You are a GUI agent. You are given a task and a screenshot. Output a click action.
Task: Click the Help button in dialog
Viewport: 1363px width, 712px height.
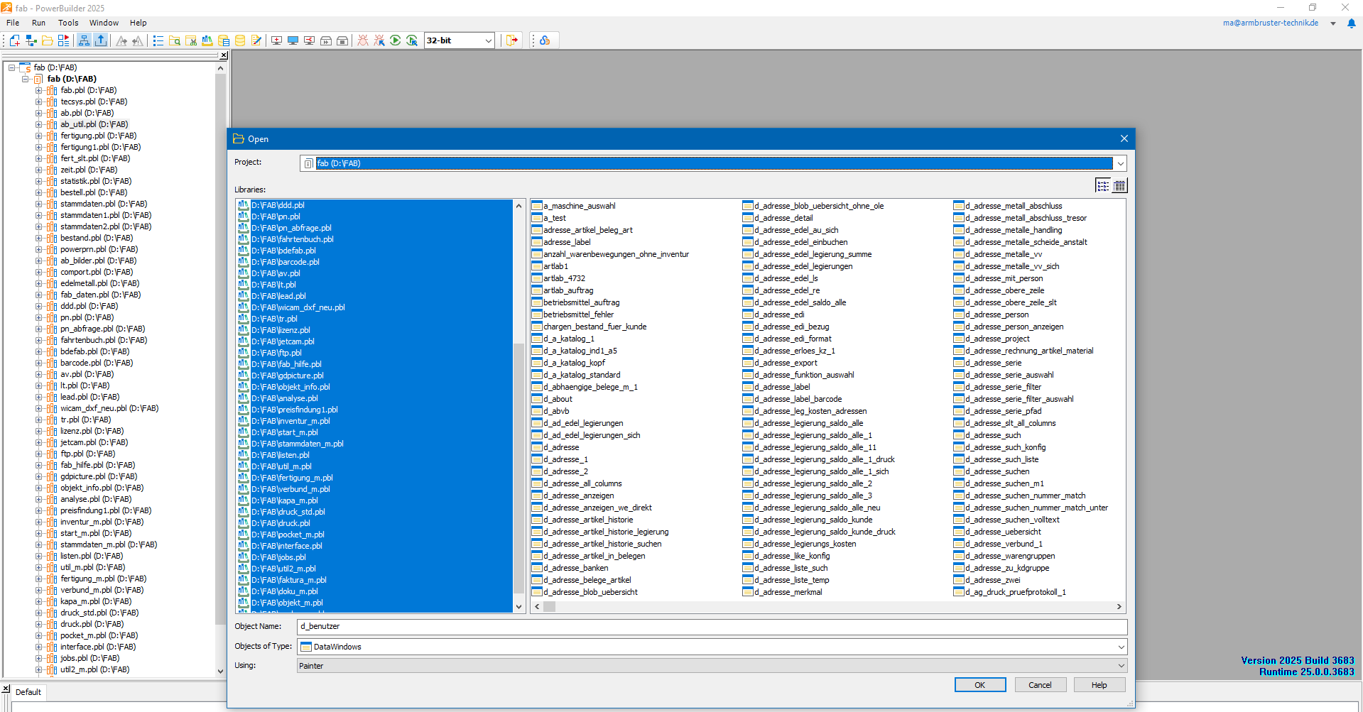click(x=1099, y=685)
